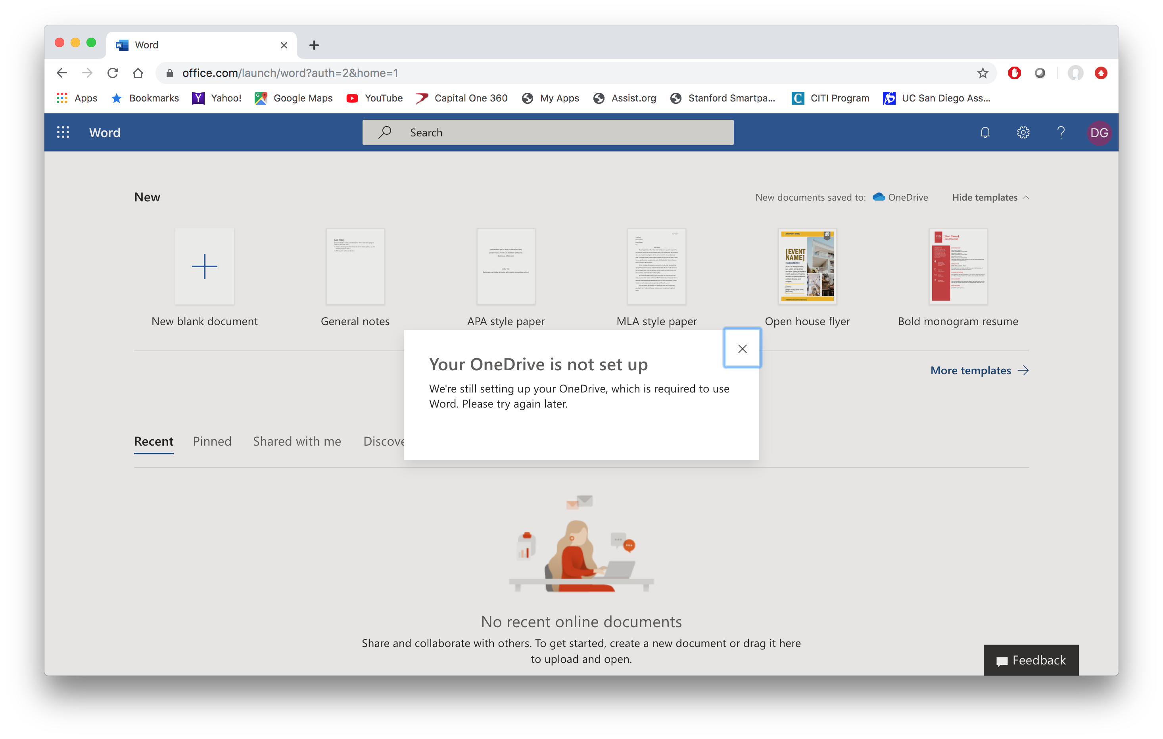Reload the page
The width and height of the screenshot is (1163, 739).
113,73
